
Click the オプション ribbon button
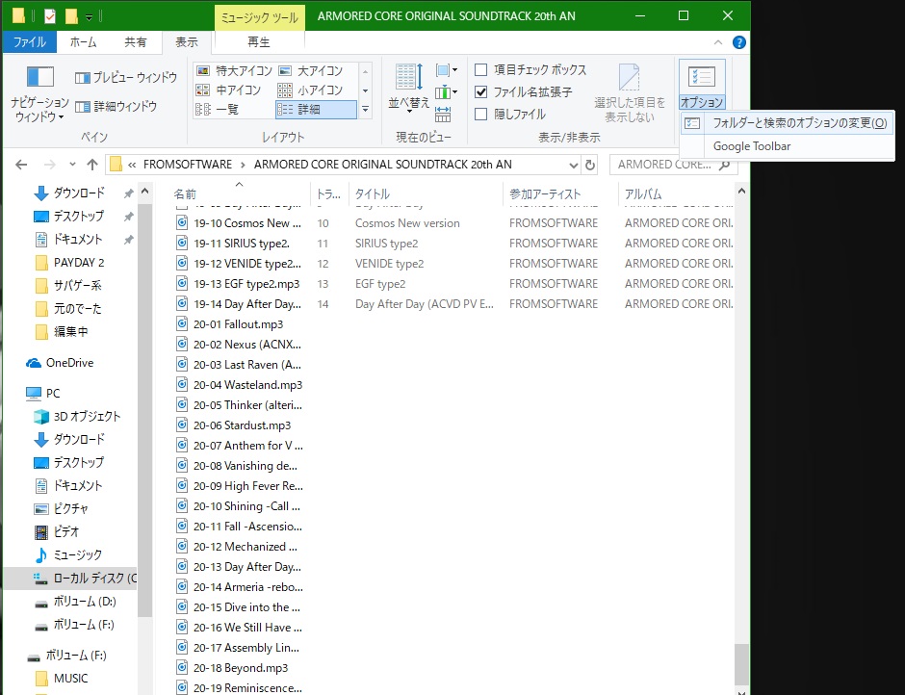click(702, 85)
